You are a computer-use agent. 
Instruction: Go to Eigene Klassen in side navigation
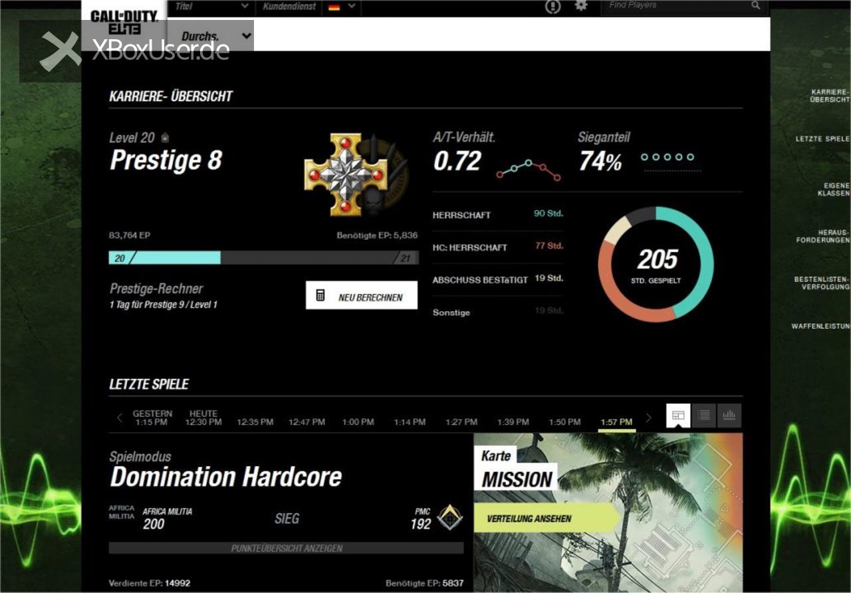833,189
